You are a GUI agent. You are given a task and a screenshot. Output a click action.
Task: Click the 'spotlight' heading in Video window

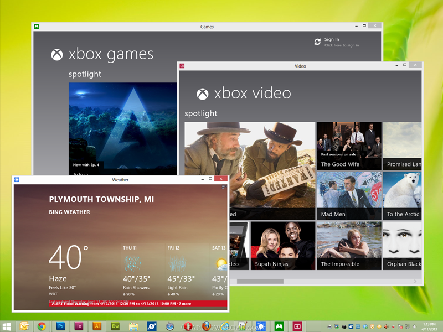point(201,113)
